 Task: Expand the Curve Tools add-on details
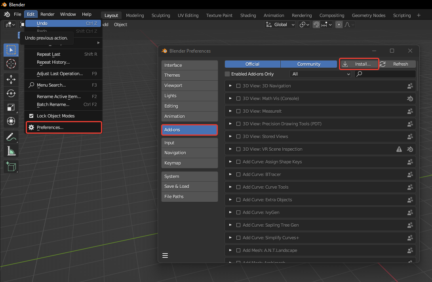[x=230, y=187]
